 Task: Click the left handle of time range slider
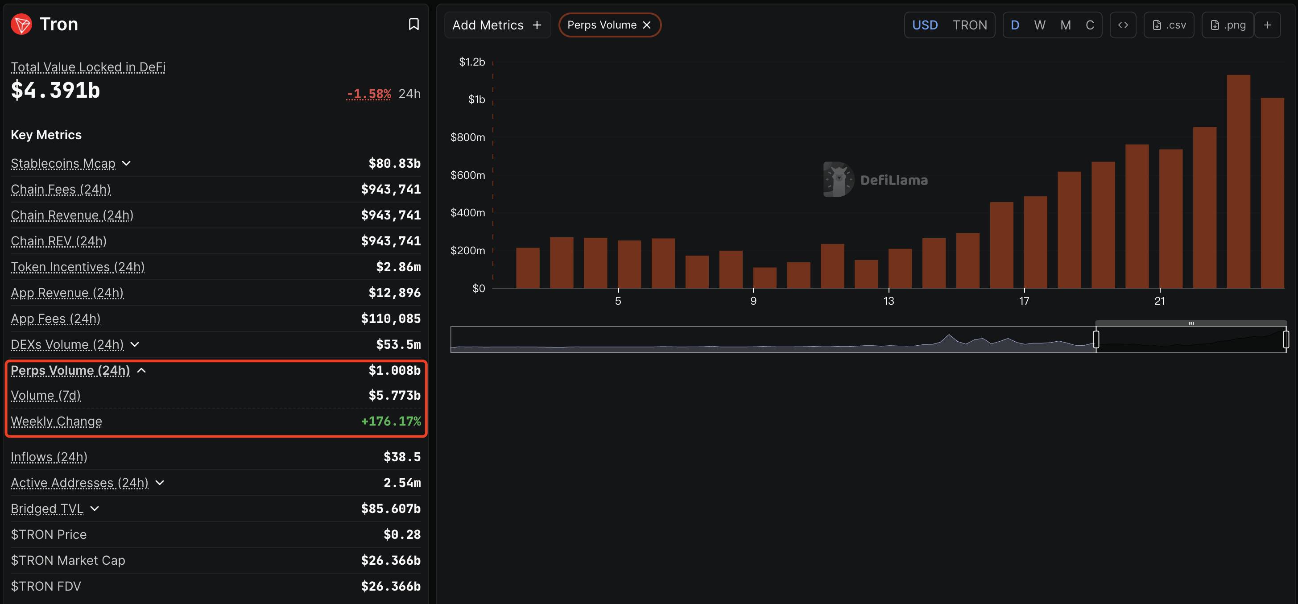[x=1095, y=339]
